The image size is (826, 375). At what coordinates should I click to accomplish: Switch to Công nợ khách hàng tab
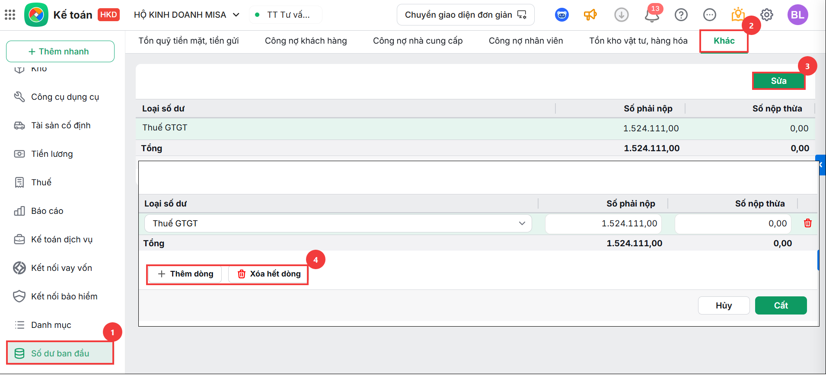click(x=306, y=41)
